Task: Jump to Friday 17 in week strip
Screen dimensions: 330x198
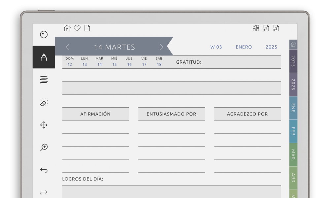Action: click(144, 64)
